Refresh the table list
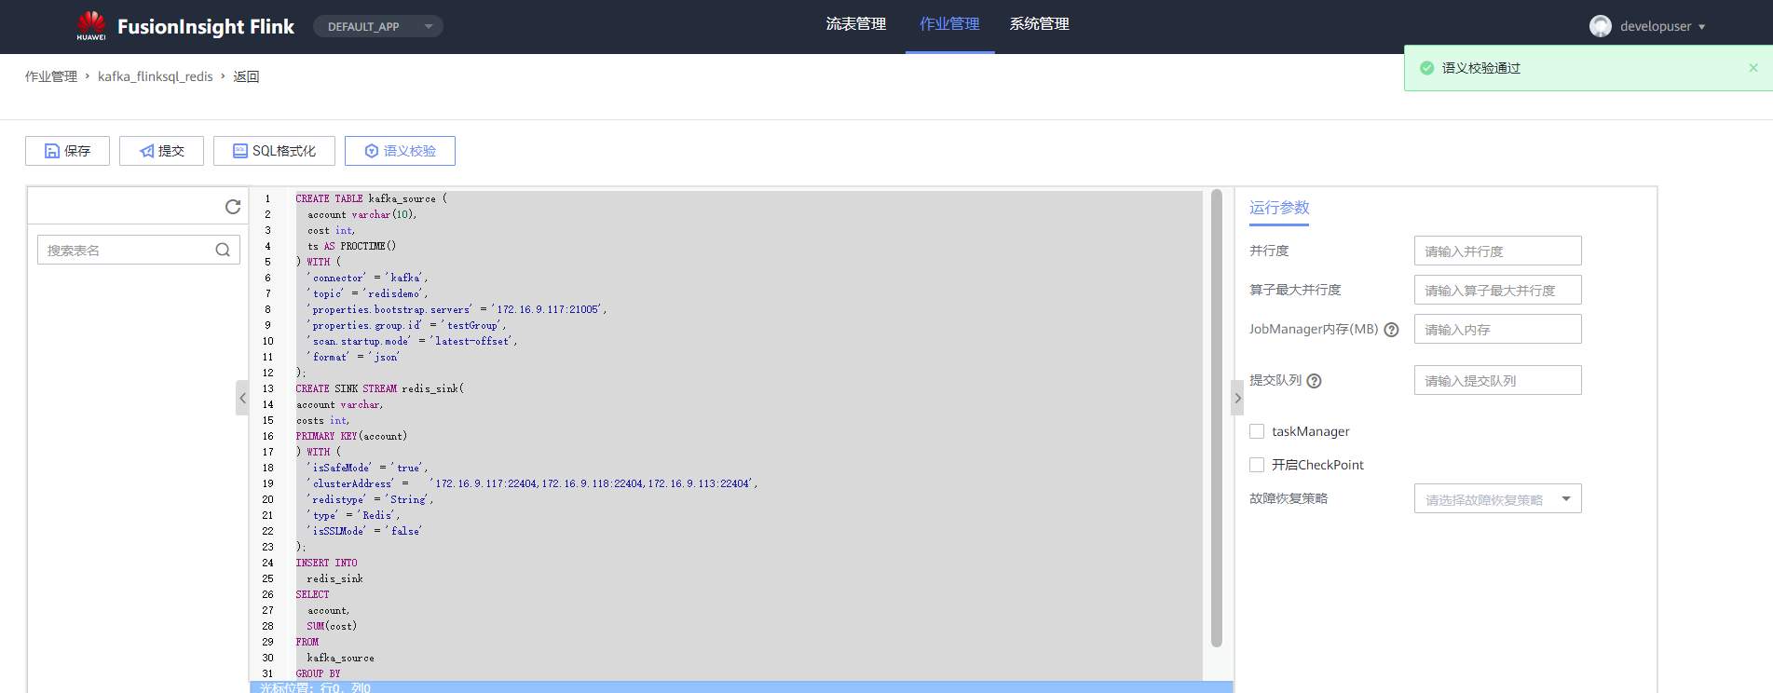Screen dimensions: 1773x693 pyautogui.click(x=233, y=207)
